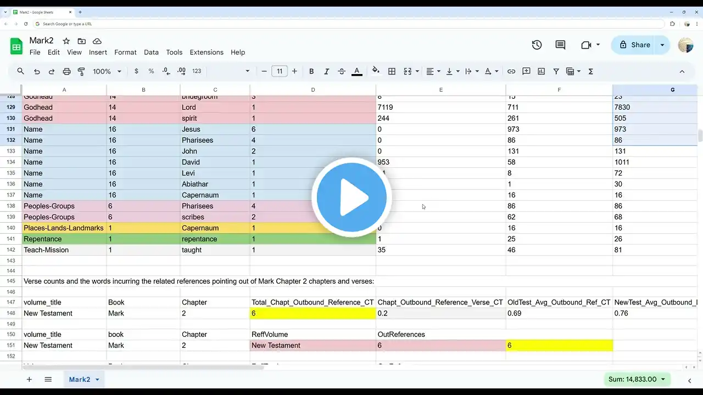Screen dimensions: 703x395
Task: Open the text rotation dropdown
Action: coord(490,71)
